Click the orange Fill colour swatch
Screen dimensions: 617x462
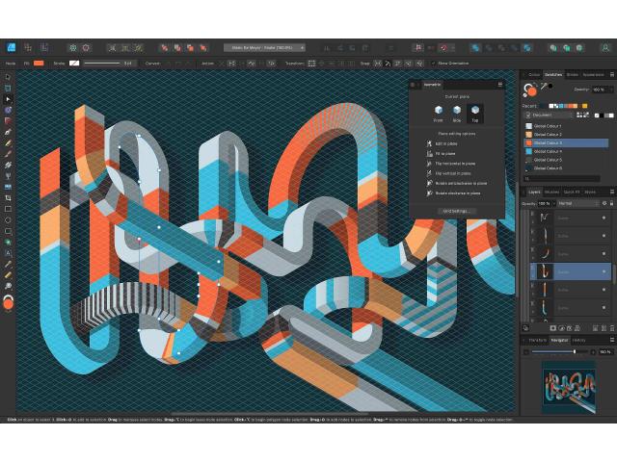coord(39,64)
